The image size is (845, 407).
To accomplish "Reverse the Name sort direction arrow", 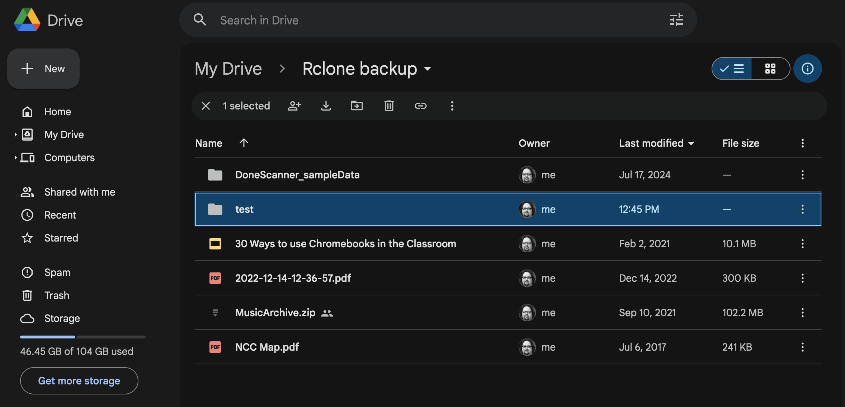I will [x=244, y=143].
